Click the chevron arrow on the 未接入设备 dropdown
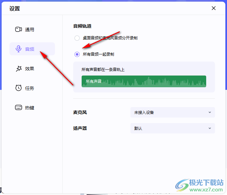227x195 pixels. pos(209,112)
